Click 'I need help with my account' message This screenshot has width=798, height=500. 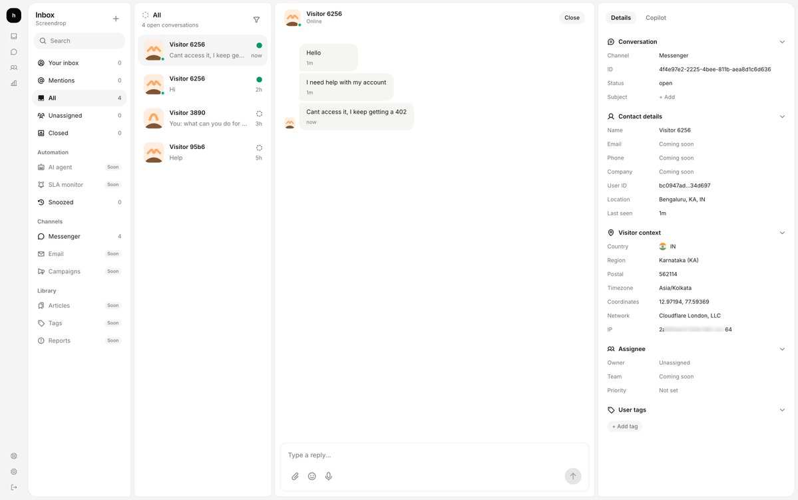pos(346,87)
